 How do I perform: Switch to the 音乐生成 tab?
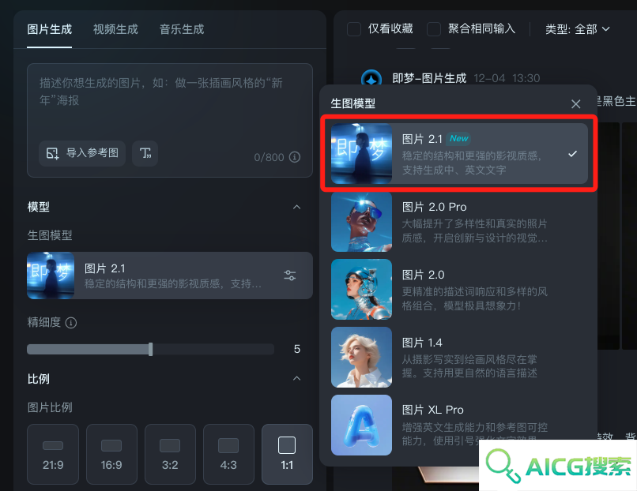(182, 29)
